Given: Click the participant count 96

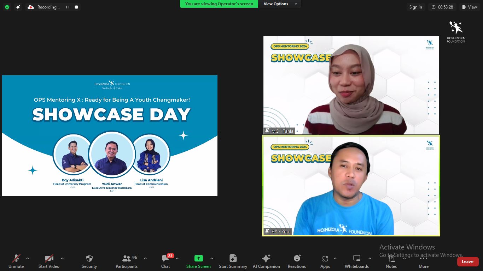Looking at the screenshot, I should 135,258.
